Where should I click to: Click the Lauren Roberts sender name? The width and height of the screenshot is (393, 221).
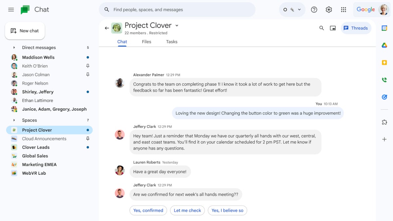(147, 162)
